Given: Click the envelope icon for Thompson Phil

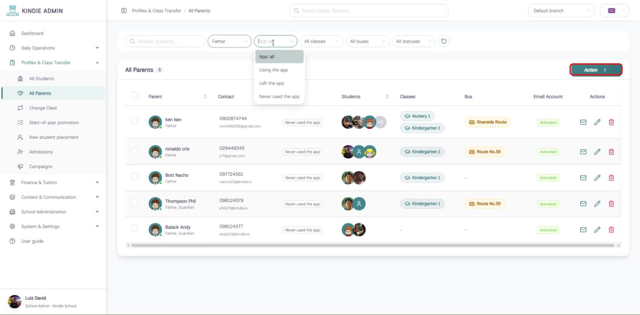Looking at the screenshot, I should (583, 204).
